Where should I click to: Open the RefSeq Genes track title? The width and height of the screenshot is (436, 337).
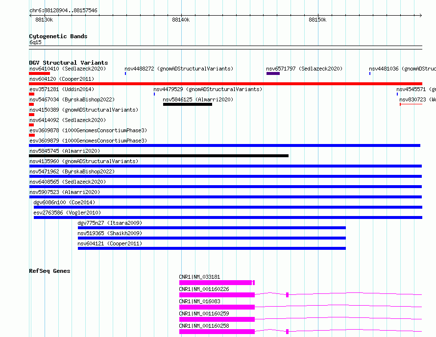[x=49, y=271]
